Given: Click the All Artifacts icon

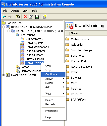Looking at the screenshot, I should (22, 39).
